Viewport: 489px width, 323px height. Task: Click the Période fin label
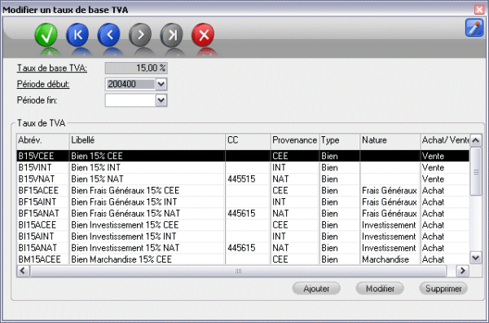[37, 100]
